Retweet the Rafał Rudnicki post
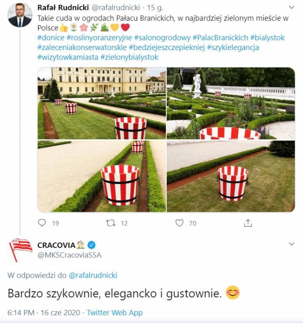Viewport: 303px width, 323px height. [111, 223]
